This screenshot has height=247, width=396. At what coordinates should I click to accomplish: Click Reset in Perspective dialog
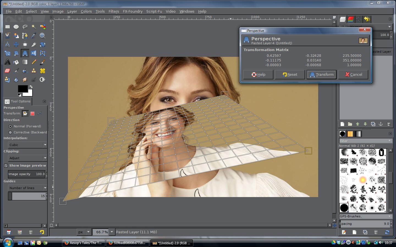click(x=290, y=74)
